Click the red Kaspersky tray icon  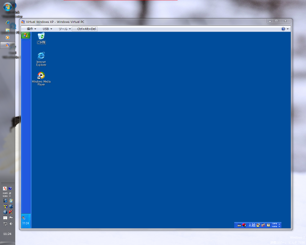tap(11, 212)
